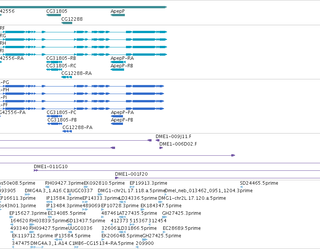This screenshot has width=320, height=249.
Task: Click the CG31805 gene arrow glyph
Action: click(53, 15)
